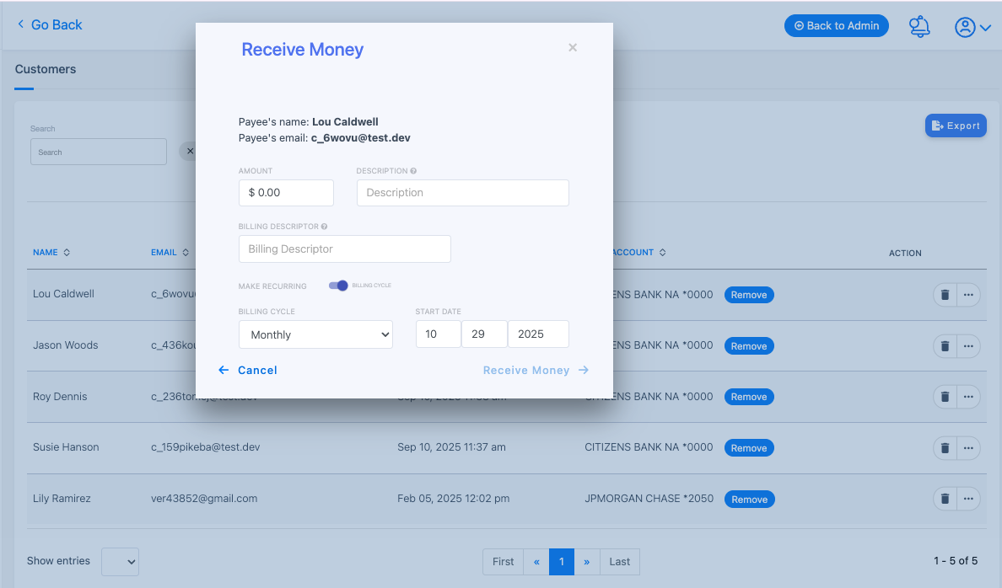
Task: Click trash icon for Susie Hanson
Action: pos(945,448)
